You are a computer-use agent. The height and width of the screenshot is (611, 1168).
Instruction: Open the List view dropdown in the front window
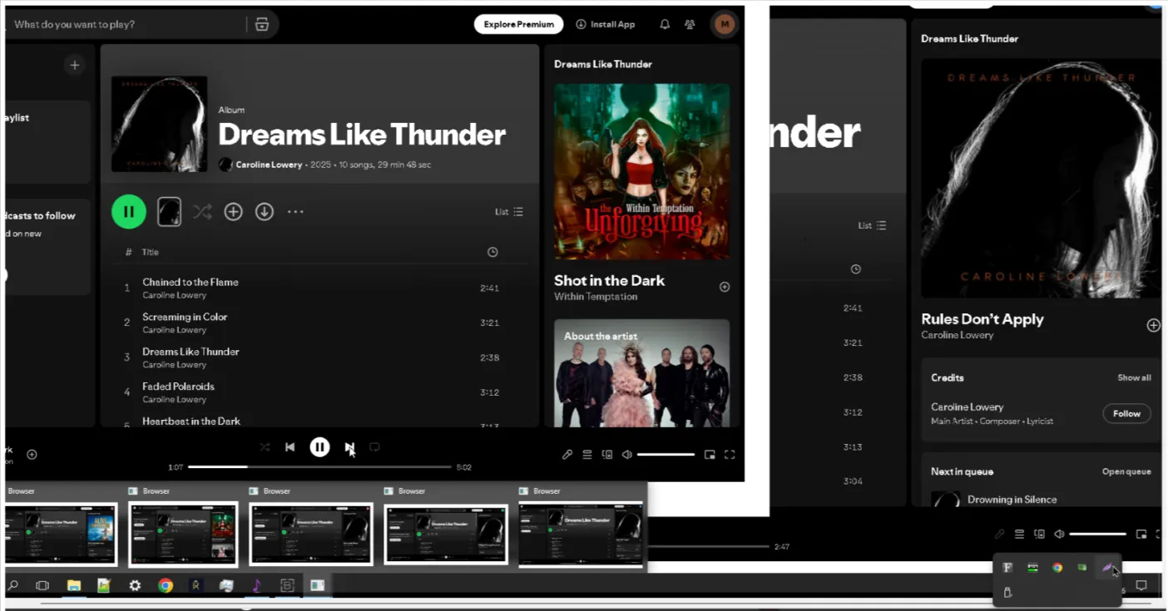point(509,212)
